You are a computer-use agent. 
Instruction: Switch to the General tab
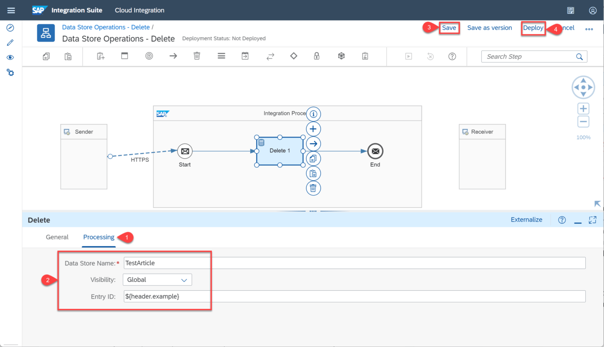(x=57, y=237)
